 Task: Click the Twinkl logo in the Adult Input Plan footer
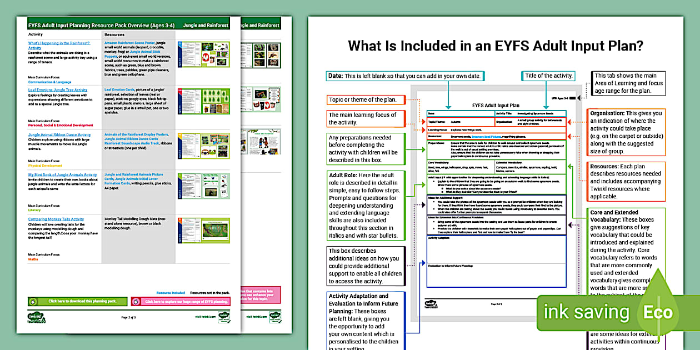[431, 303]
